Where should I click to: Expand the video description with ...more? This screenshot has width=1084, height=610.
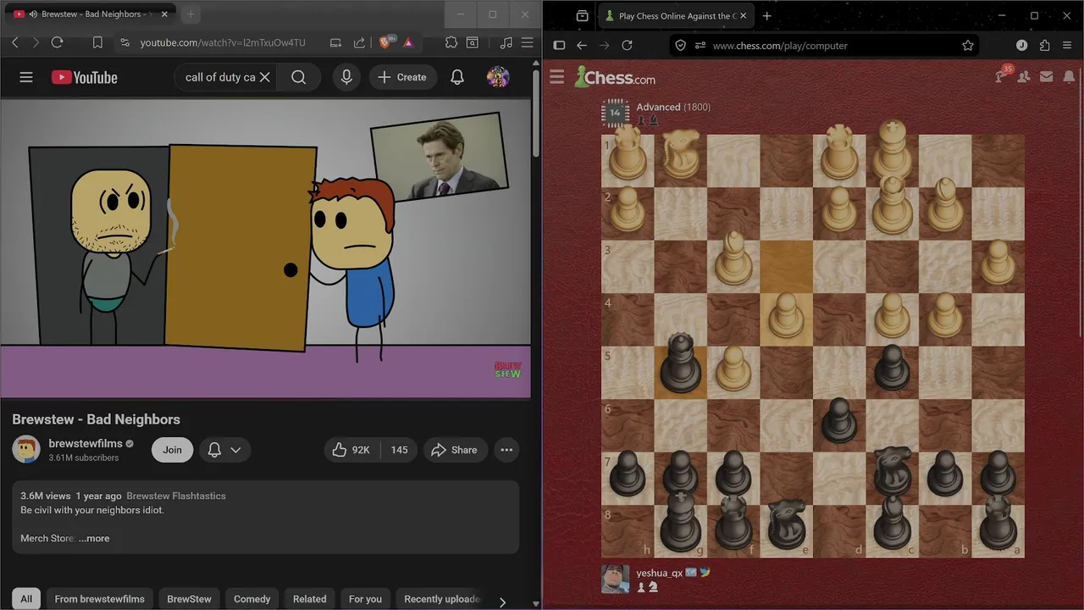click(94, 538)
